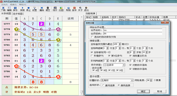Open the 铁卒类型 dropdown
177x96 pixels.
coord(124,65)
